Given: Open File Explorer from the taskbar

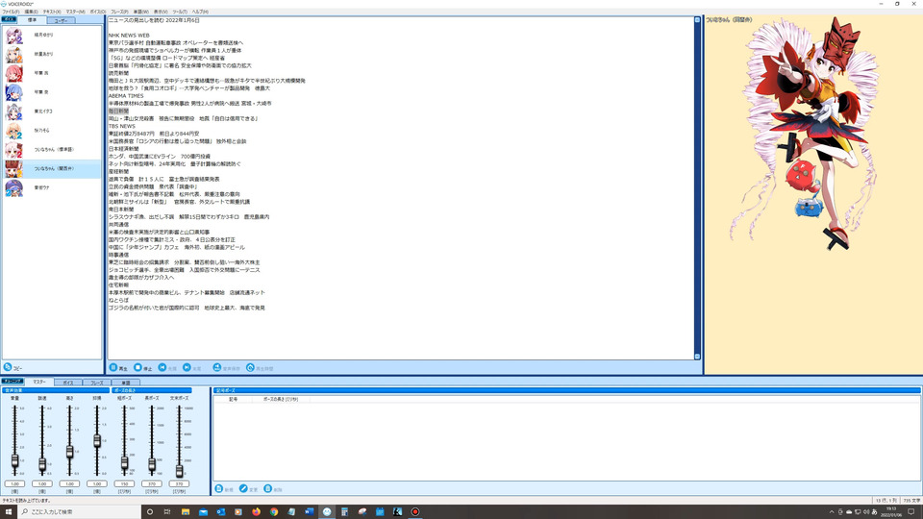Looking at the screenshot, I should pos(186,512).
